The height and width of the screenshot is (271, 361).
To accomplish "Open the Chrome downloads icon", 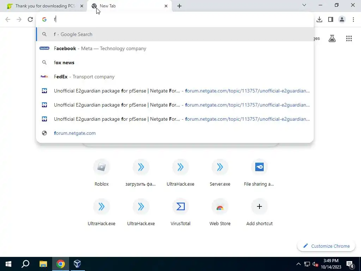I will point(319,19).
